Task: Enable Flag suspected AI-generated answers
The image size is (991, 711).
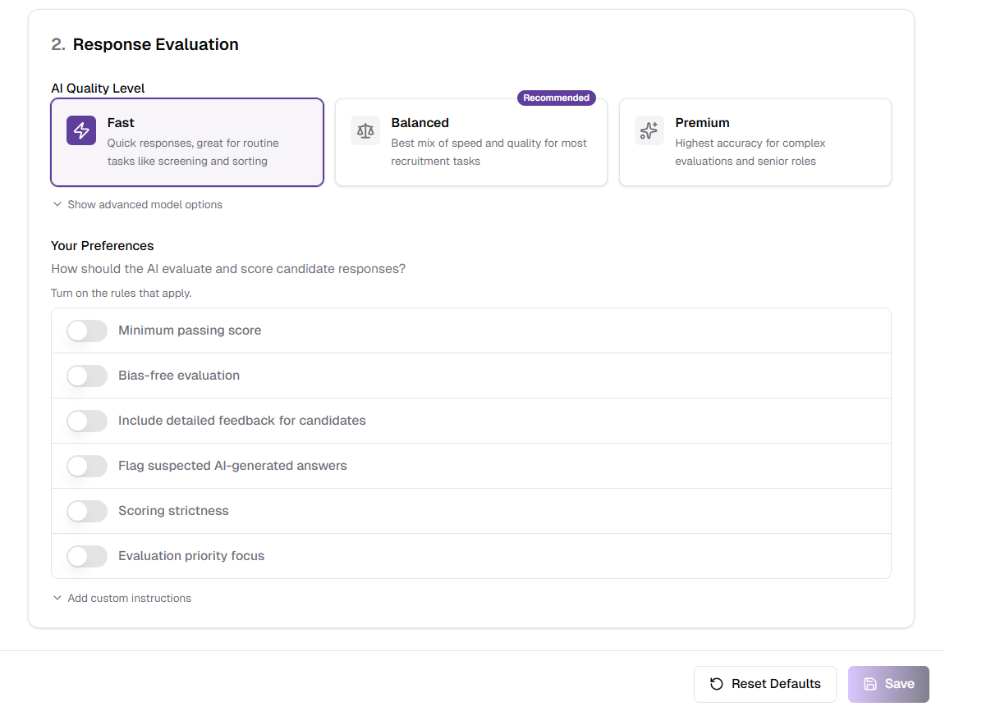Action: 86,466
